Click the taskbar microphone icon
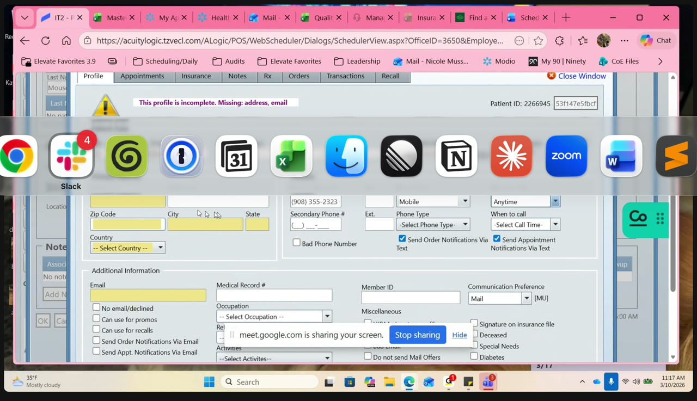Viewport: 697px width, 401px height. coord(611,382)
